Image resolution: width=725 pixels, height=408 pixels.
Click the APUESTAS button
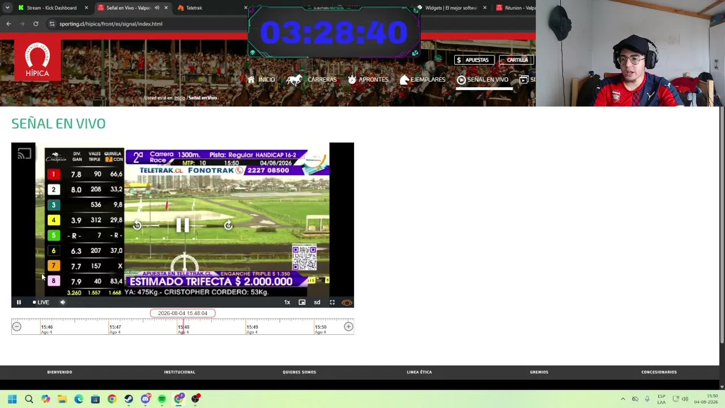click(475, 60)
